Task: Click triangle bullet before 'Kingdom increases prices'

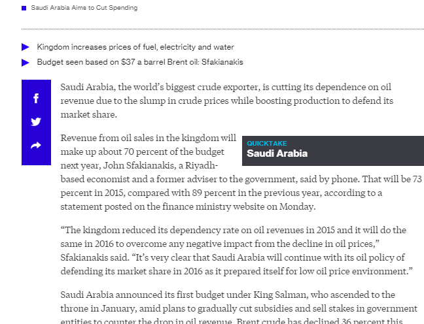Action: coord(26,47)
